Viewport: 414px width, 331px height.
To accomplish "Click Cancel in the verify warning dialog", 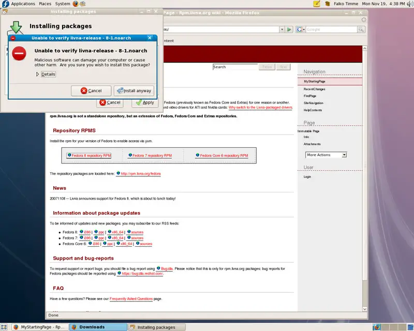I will tap(91, 91).
